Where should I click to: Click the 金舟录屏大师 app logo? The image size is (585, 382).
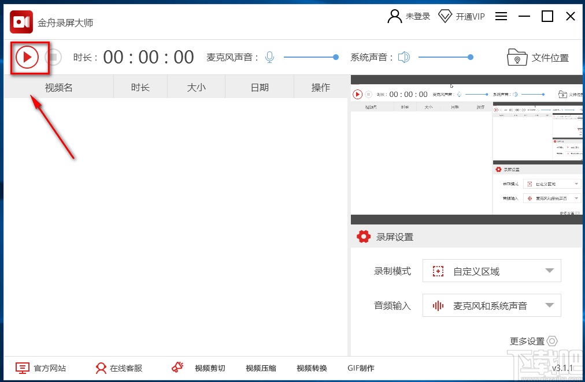[21, 22]
